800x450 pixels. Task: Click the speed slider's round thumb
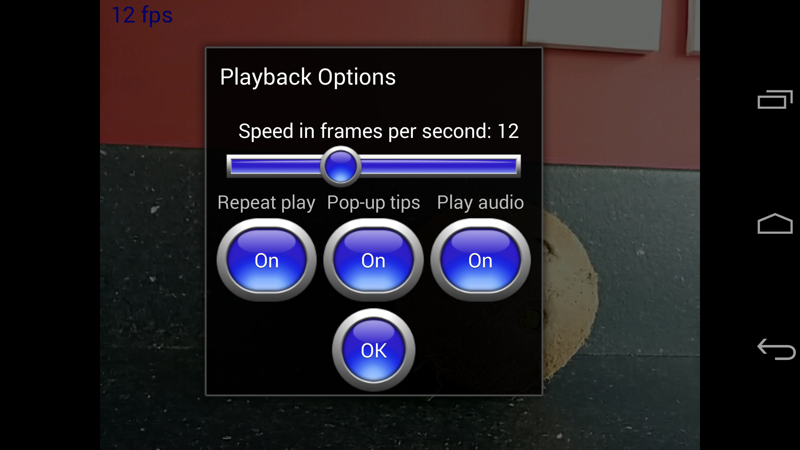(x=340, y=166)
